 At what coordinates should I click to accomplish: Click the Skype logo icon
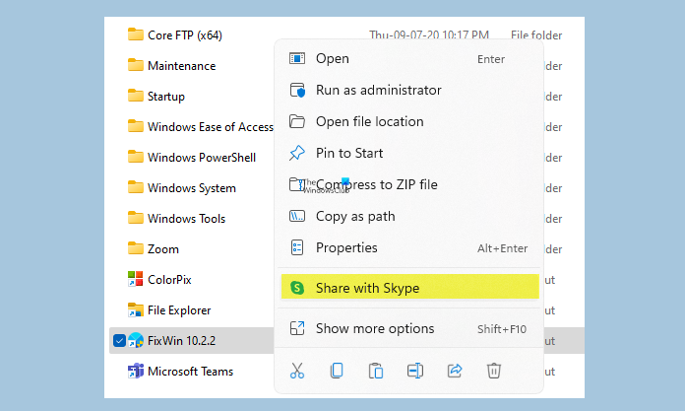click(x=297, y=288)
